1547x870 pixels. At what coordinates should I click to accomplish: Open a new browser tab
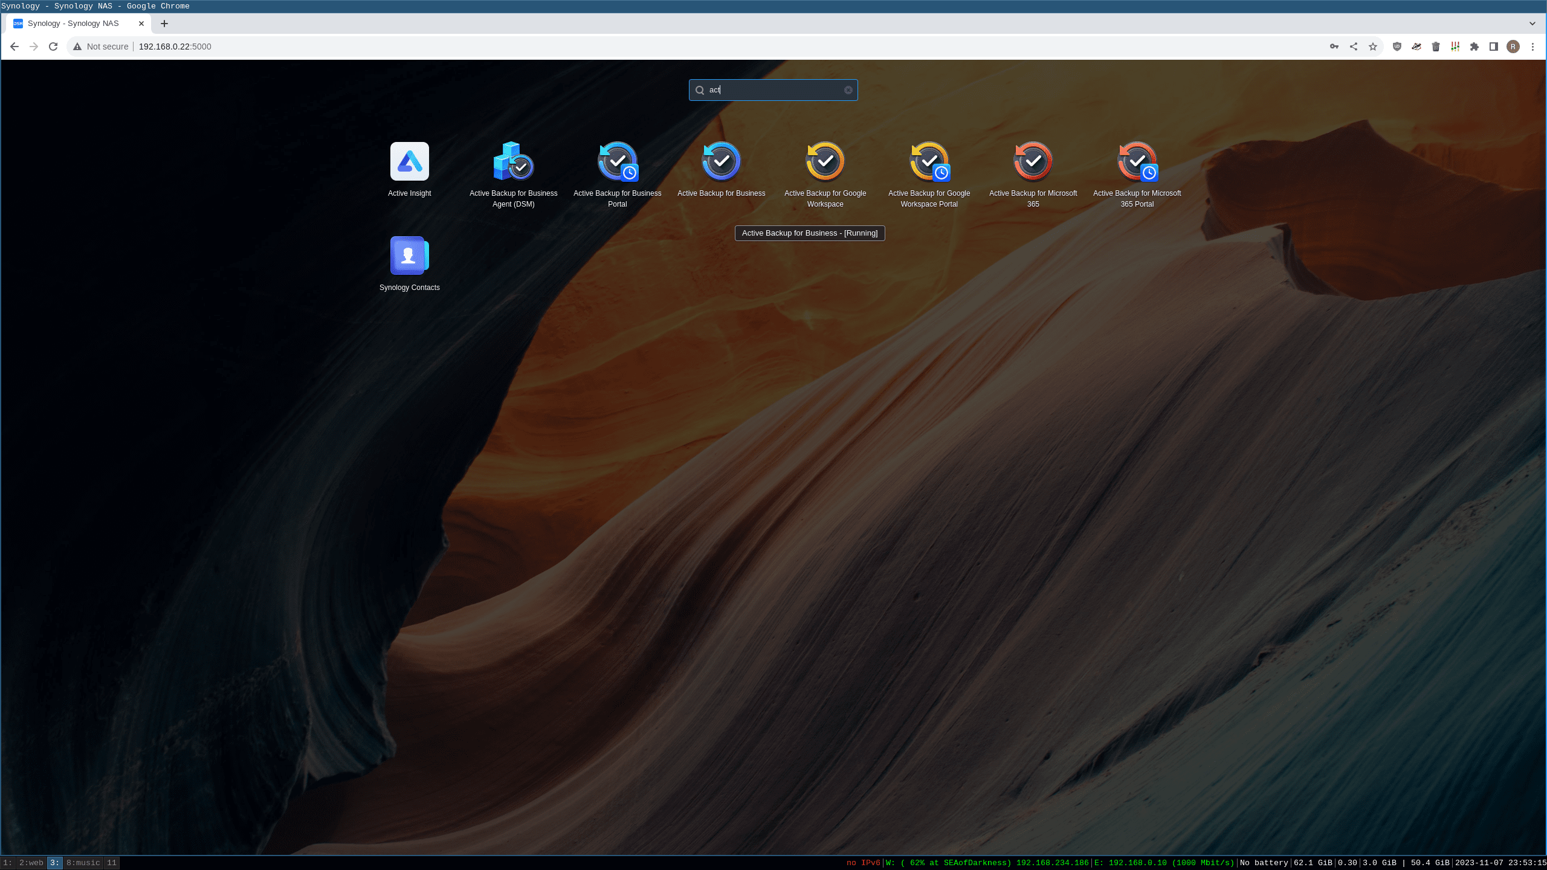pos(164,24)
